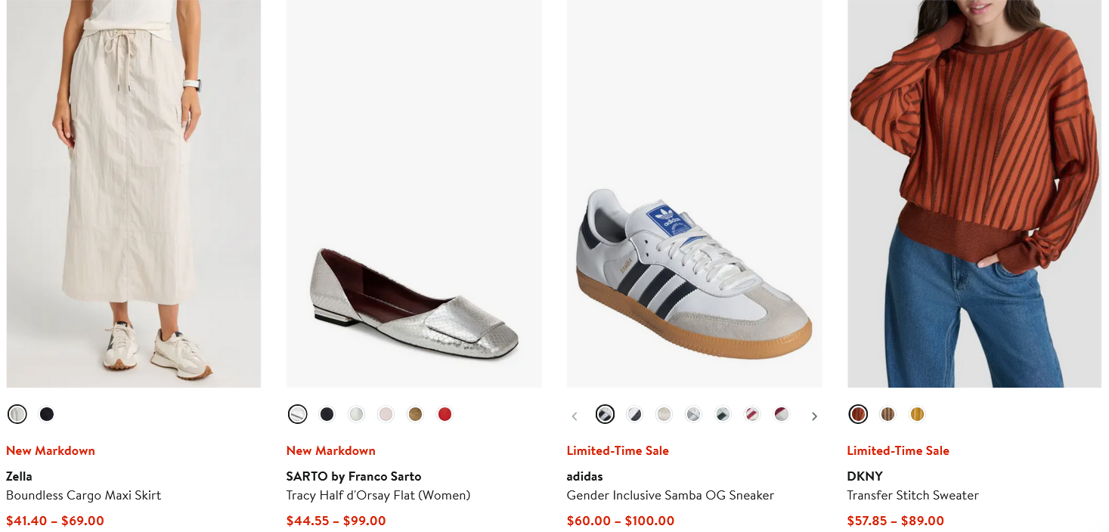Choose the burgundy swatch for the Samba sneaker
Screen dimensions: 1109x532
[x=781, y=414]
